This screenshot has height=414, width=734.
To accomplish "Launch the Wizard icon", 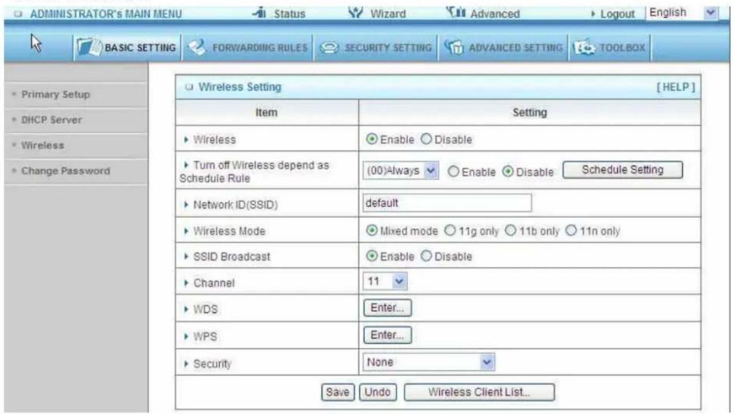I will (356, 12).
